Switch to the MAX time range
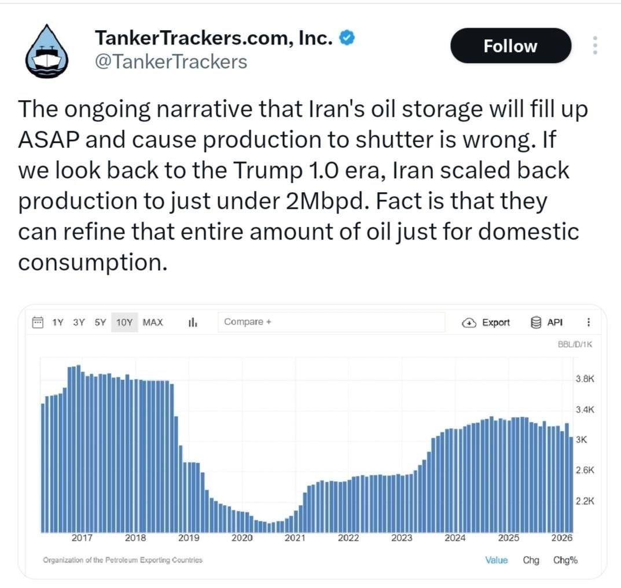The image size is (621, 588). coord(153,322)
